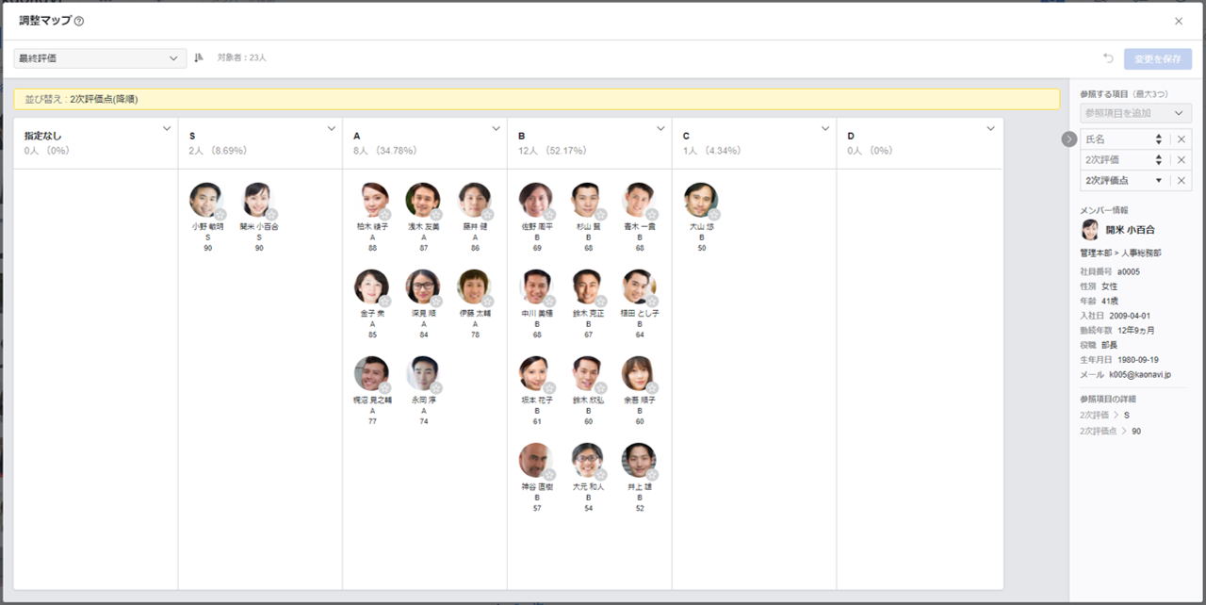Toggle the star badge on 小野 敏明
The image size is (1206, 605).
click(x=220, y=215)
